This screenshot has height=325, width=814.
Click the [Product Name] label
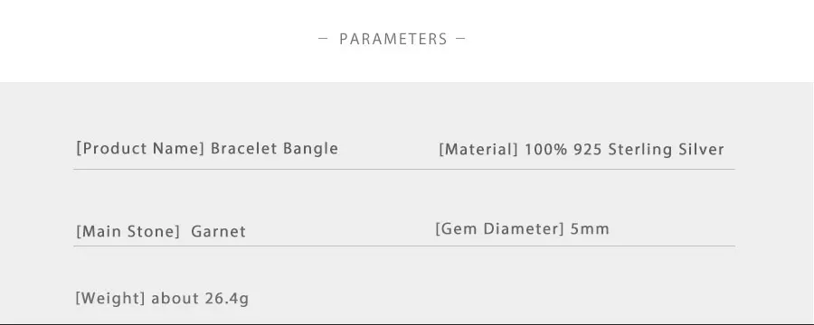(140, 149)
